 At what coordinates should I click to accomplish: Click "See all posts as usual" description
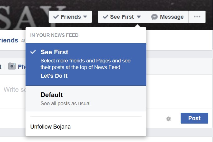coord(65,103)
